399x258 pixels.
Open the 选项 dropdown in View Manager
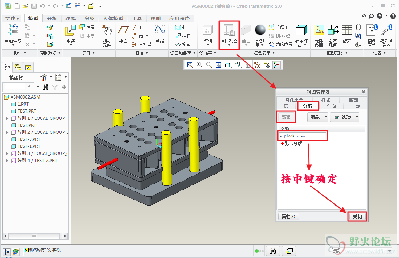[x=345, y=117]
